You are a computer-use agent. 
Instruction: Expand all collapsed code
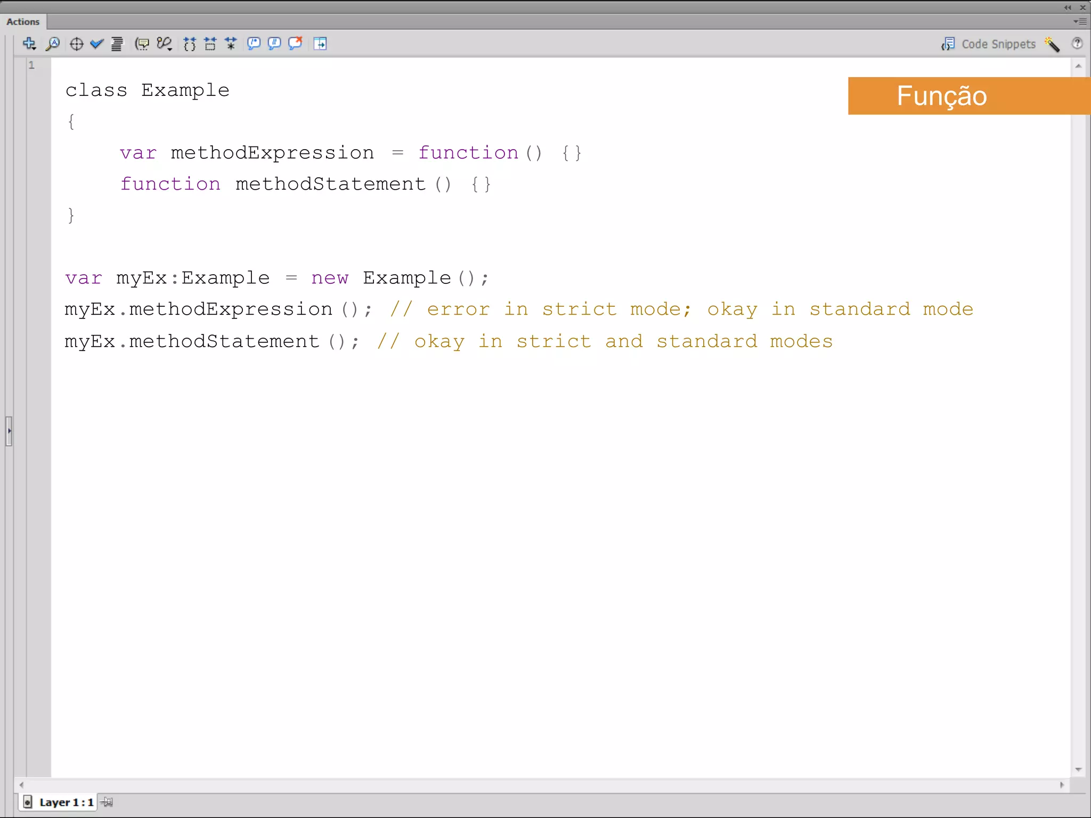tap(231, 44)
